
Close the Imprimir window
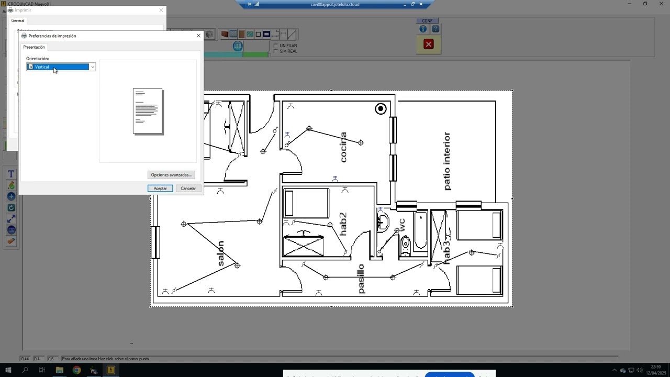coord(161,10)
